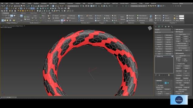Image resolution: width=193 pixels, height=108 pixels.
Task: Click Configure Modifier Sets icon below stack
Action: pos(169,75)
